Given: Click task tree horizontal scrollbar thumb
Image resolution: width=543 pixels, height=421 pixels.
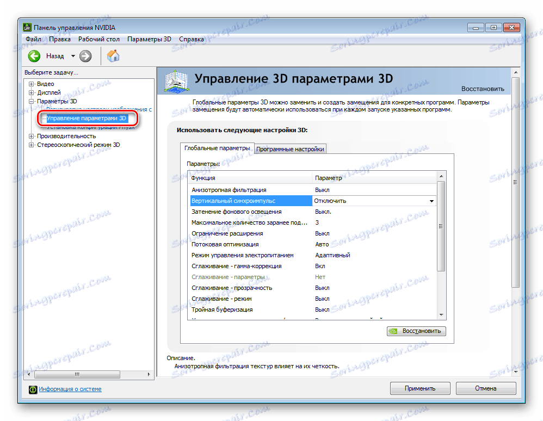Looking at the screenshot, I should [x=77, y=374].
